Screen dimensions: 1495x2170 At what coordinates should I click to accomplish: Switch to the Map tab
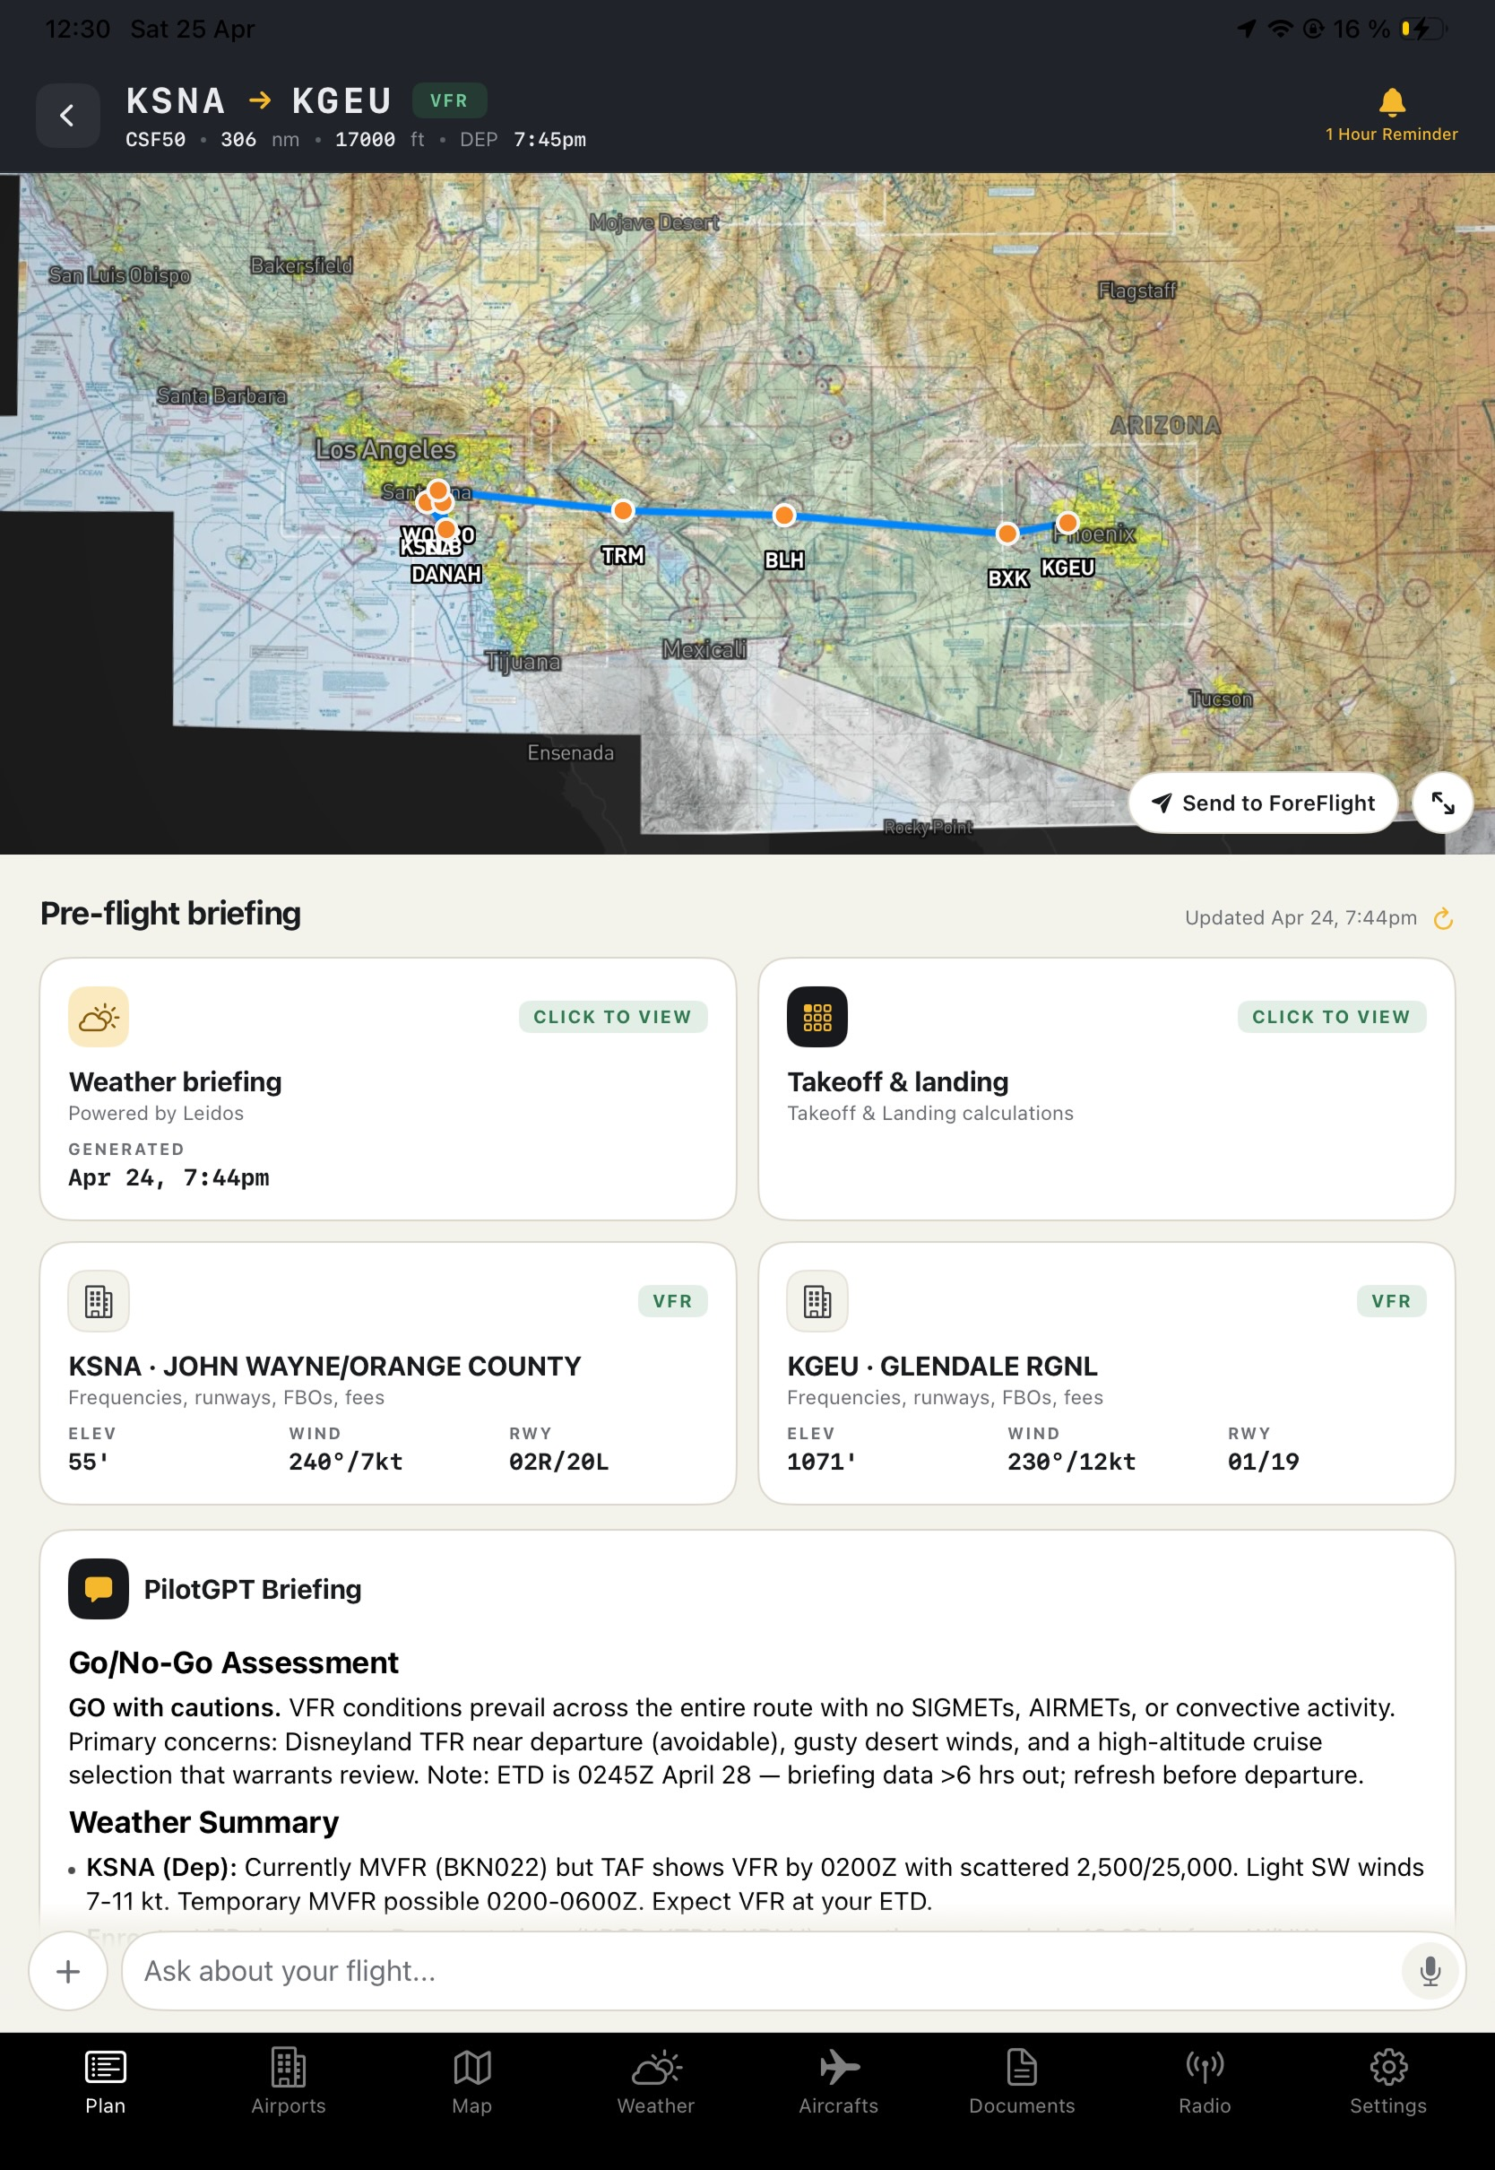472,2081
